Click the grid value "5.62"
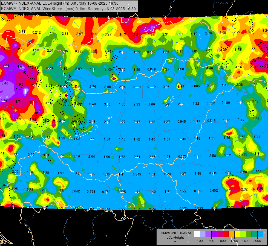 coord(63,103)
